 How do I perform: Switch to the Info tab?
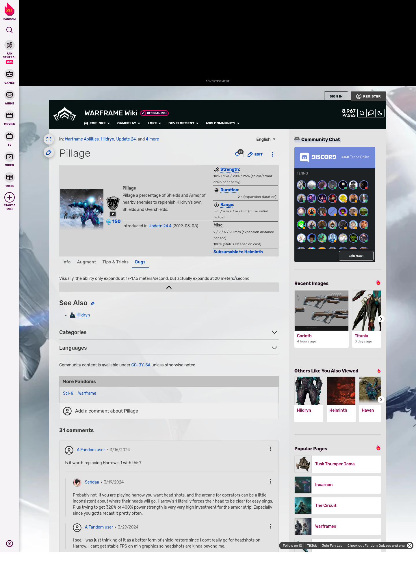click(66, 262)
